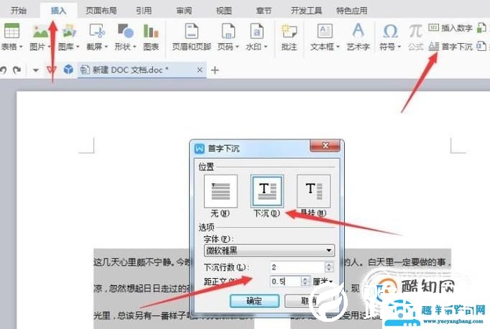Insert a table with 表格 icon
The height and width of the screenshot is (329, 490).
tap(11, 31)
